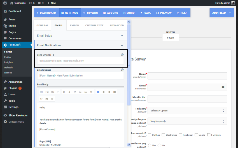Open Tools in the sidebar
Viewport: 238px width, 148px height.
tap(12, 101)
